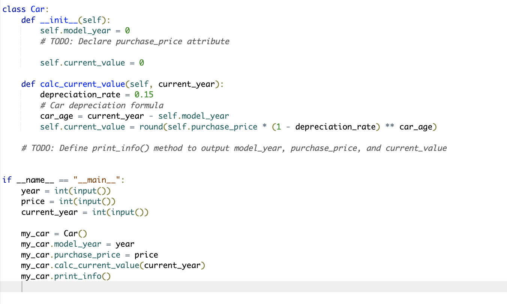Select the year input line
Screen dimensions: 507x304
66,191
